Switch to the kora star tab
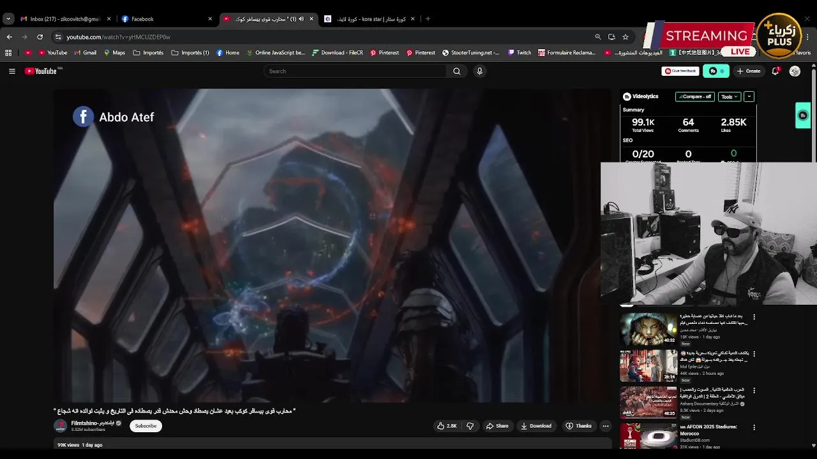Viewport: 817px width, 459px height. point(369,19)
